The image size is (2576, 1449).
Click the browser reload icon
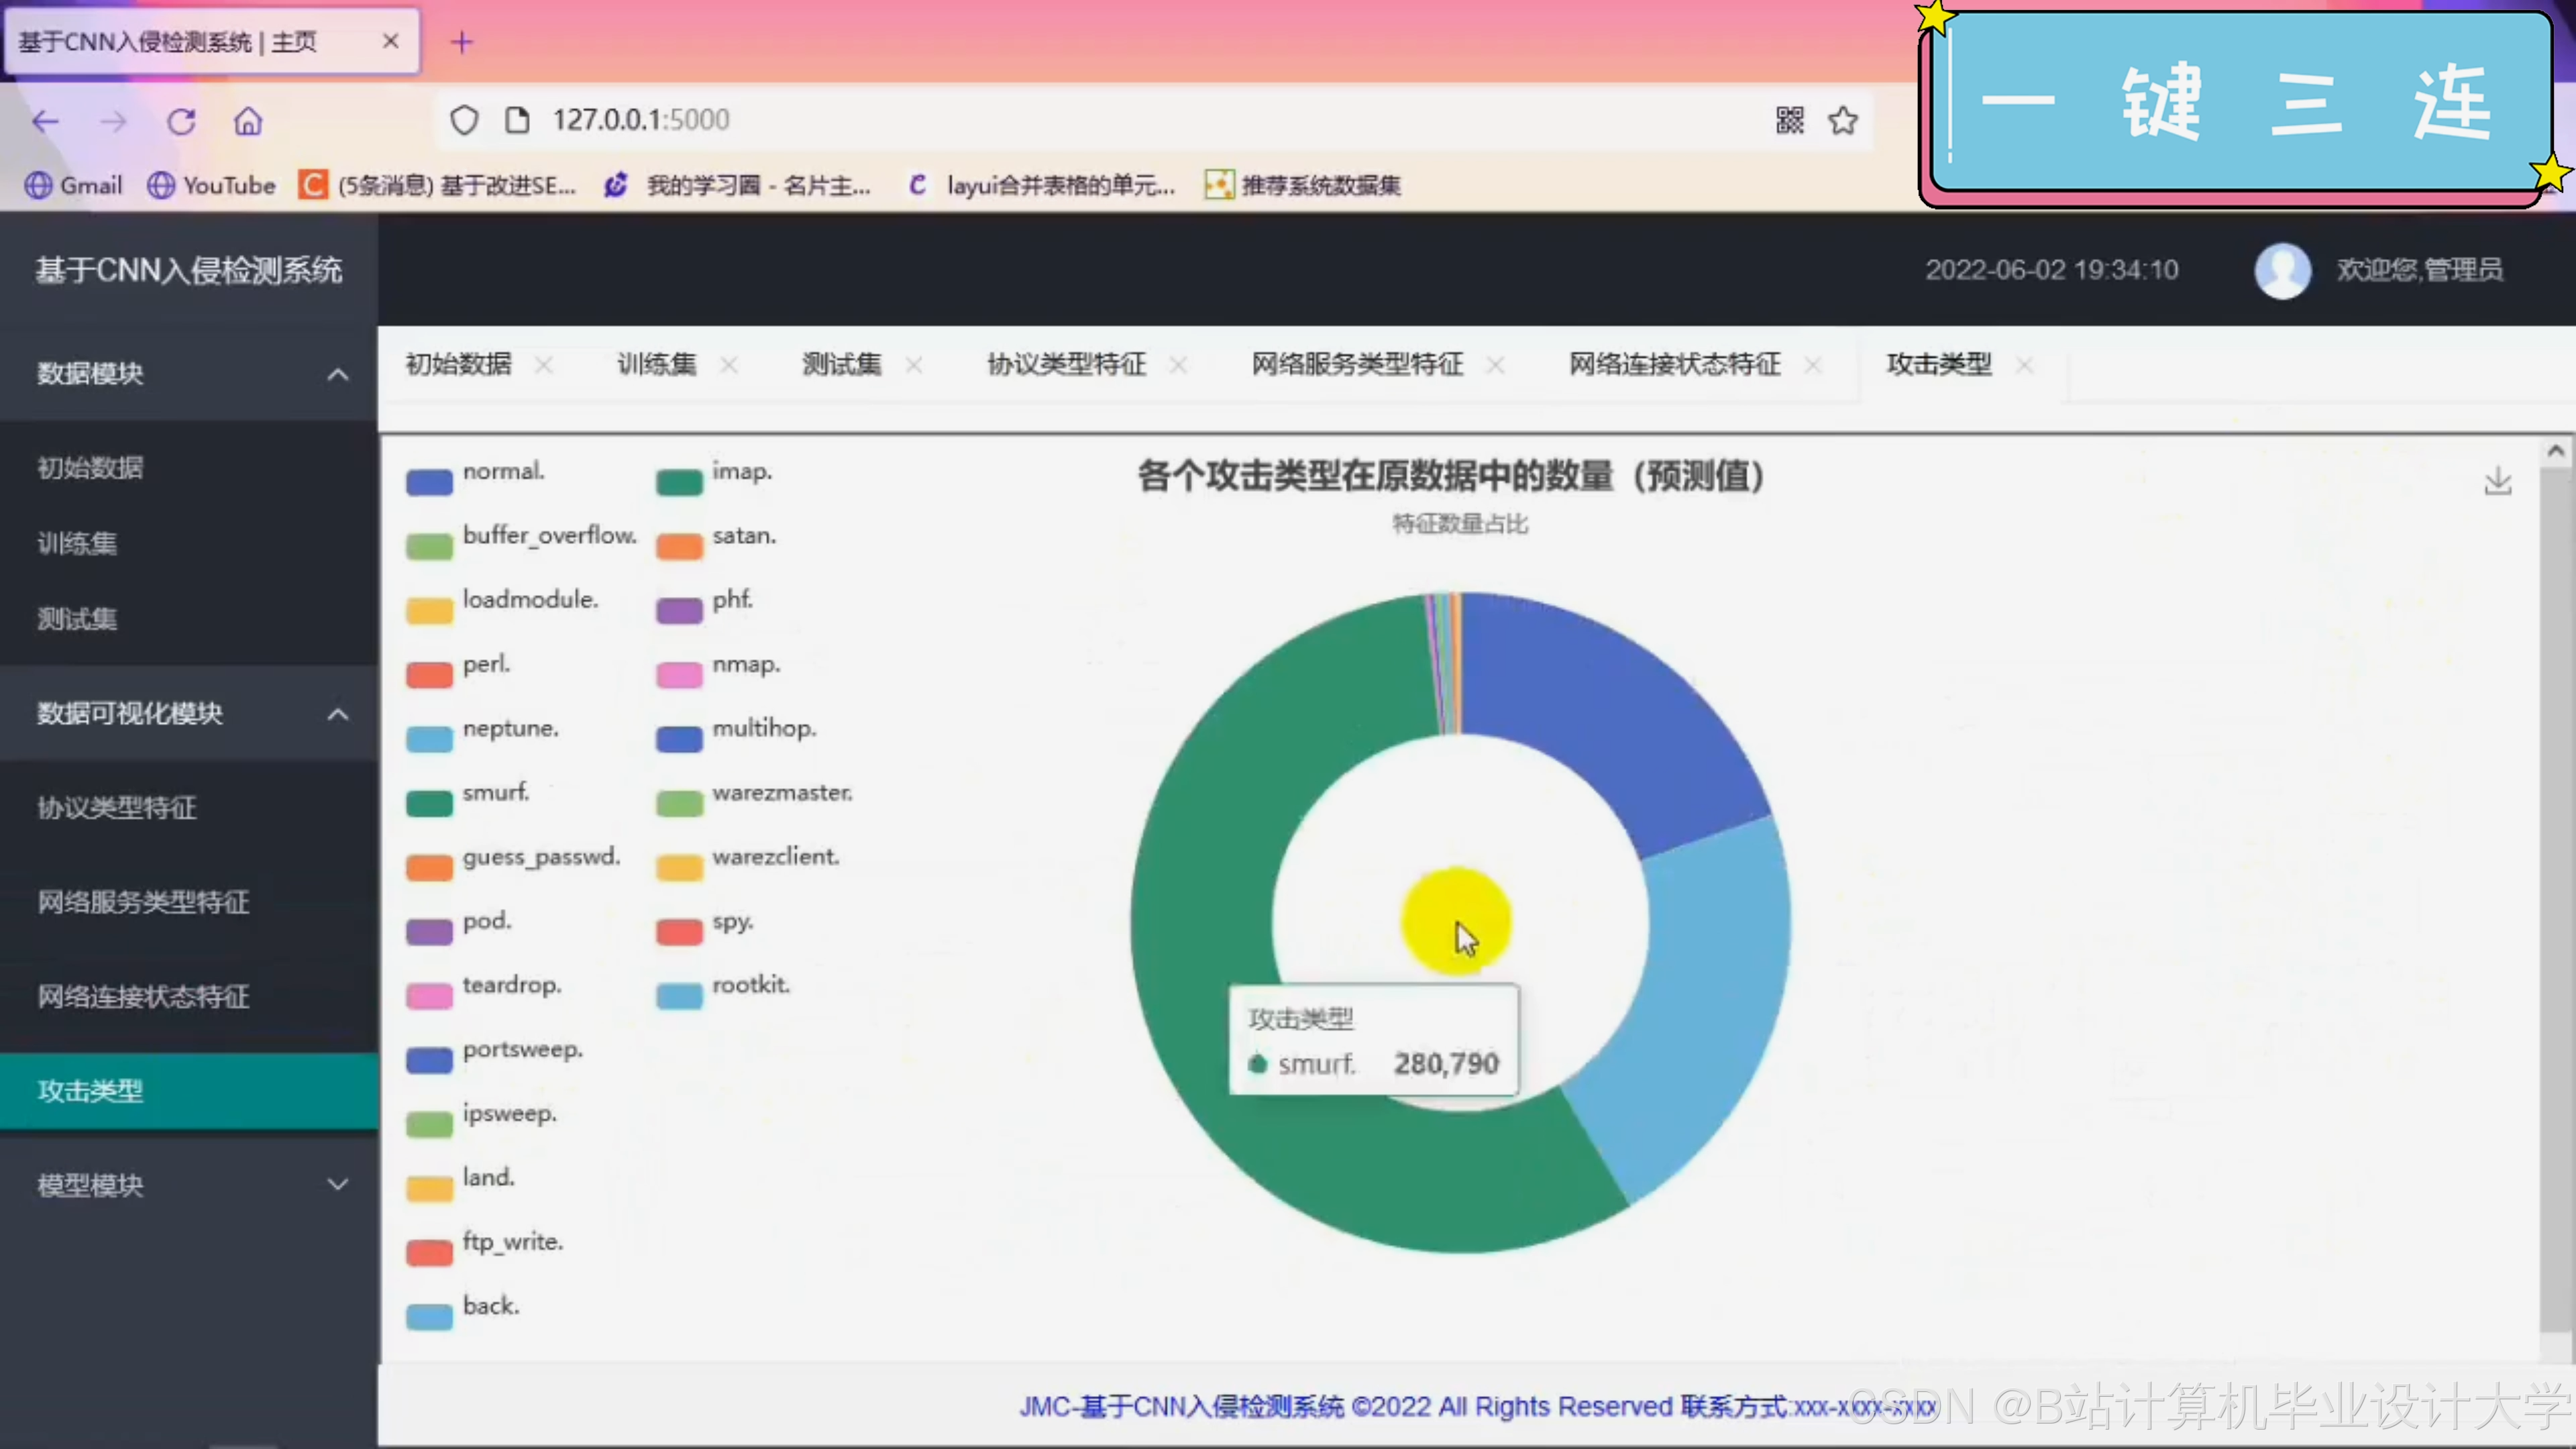(x=181, y=122)
